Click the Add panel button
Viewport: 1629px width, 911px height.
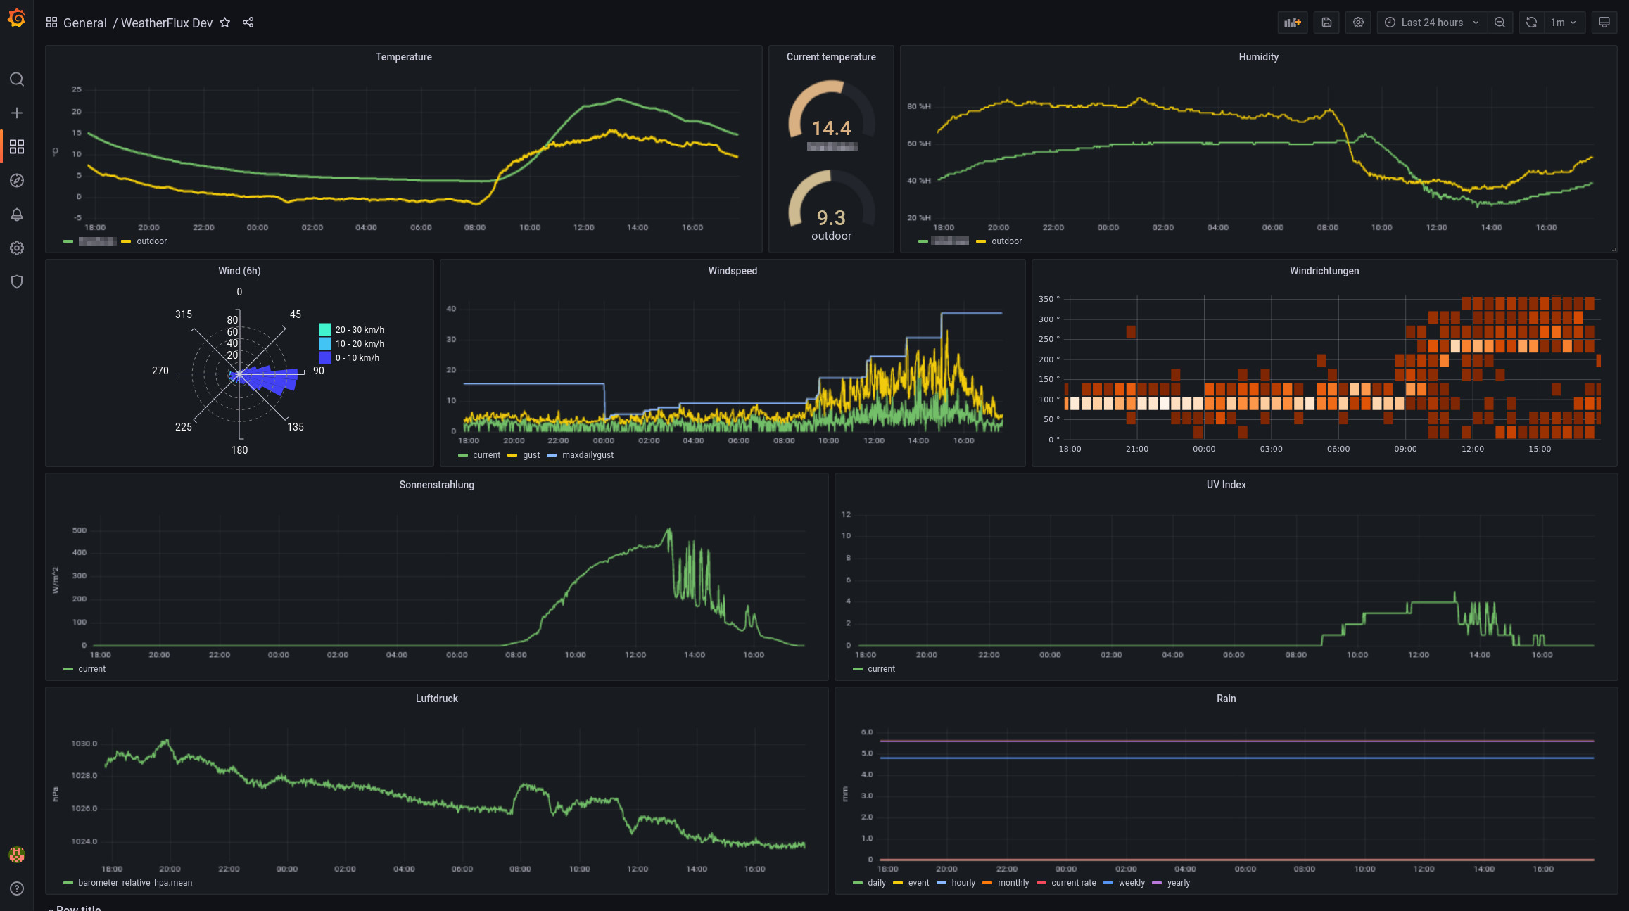pyautogui.click(x=1293, y=23)
